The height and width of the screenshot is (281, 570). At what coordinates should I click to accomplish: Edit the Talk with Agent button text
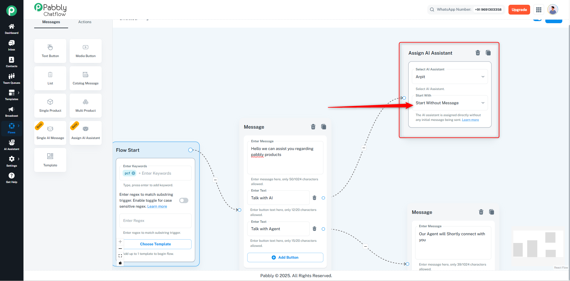click(278, 229)
